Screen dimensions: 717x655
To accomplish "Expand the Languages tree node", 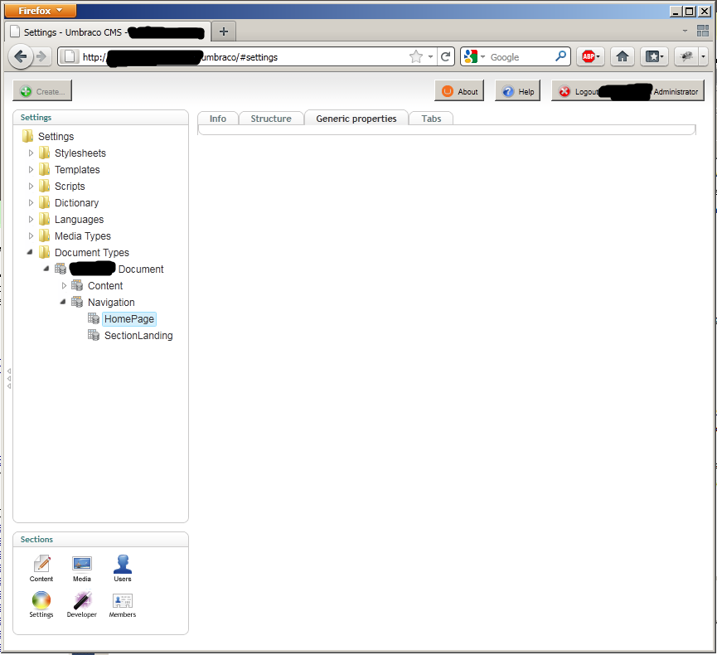I will [31, 219].
